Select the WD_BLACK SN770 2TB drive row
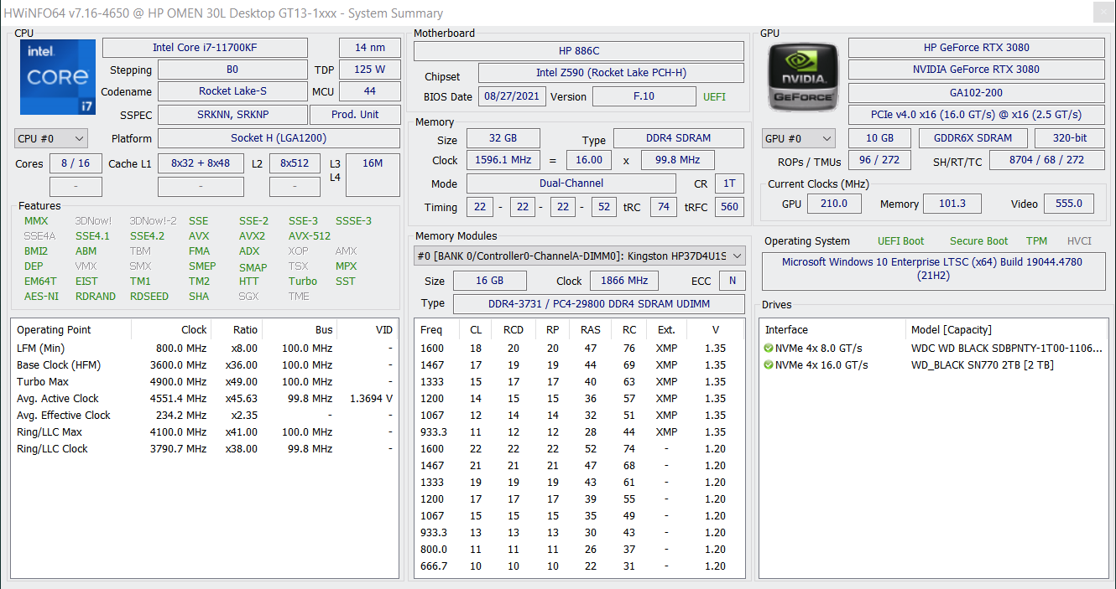 click(934, 364)
